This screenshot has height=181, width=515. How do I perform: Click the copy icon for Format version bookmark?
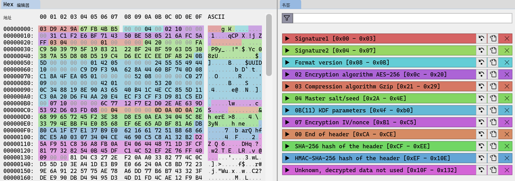tap(493, 62)
